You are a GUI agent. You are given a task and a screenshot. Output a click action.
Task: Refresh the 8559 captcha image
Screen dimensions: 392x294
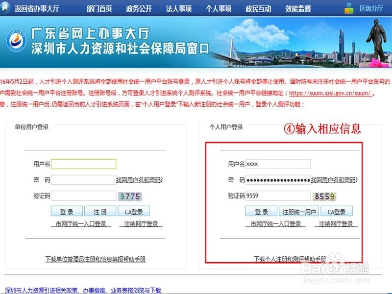(x=324, y=196)
